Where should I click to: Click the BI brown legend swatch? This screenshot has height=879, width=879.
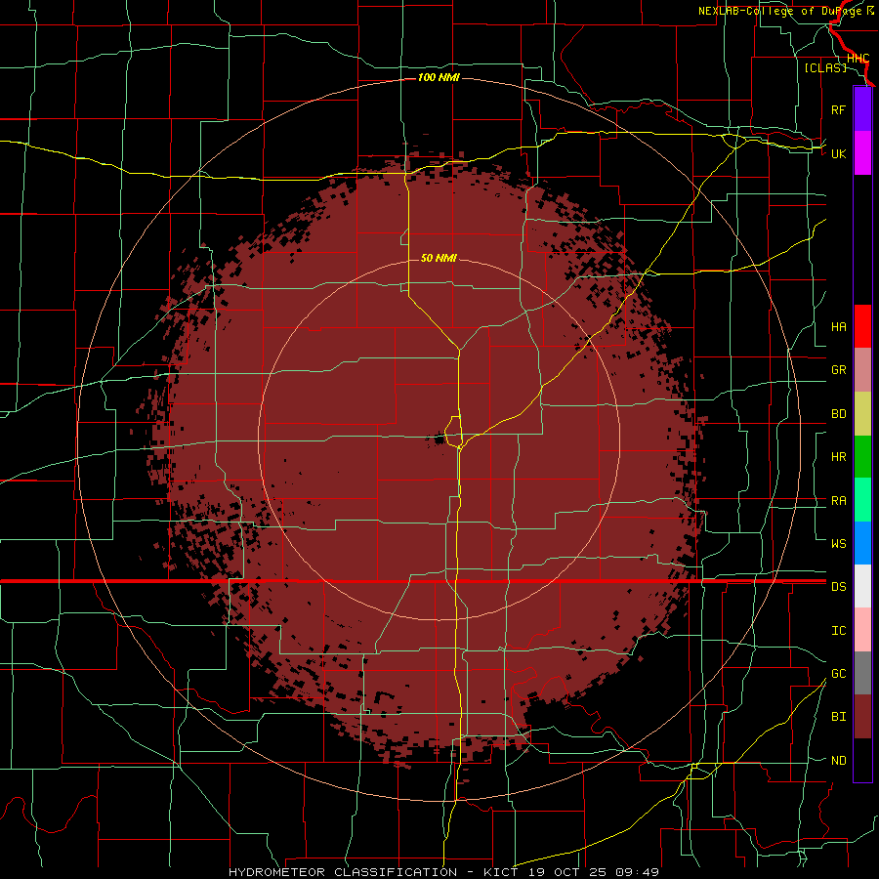(862, 717)
